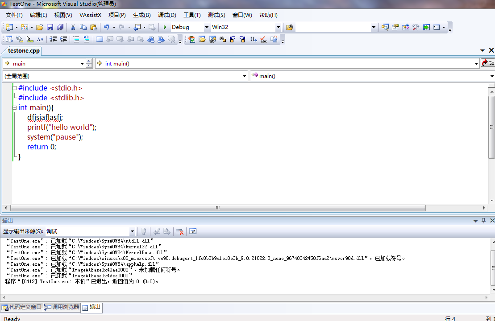Cut selection with the scissors icon
This screenshot has width=495, height=321.
[73, 27]
